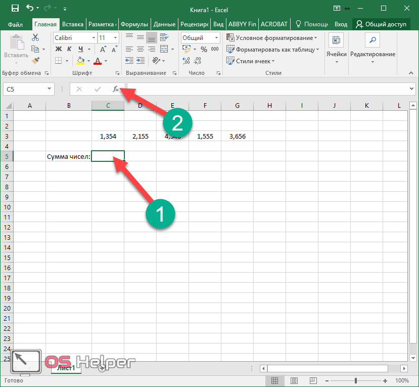Toggle underline formatting (Ч)

point(80,49)
